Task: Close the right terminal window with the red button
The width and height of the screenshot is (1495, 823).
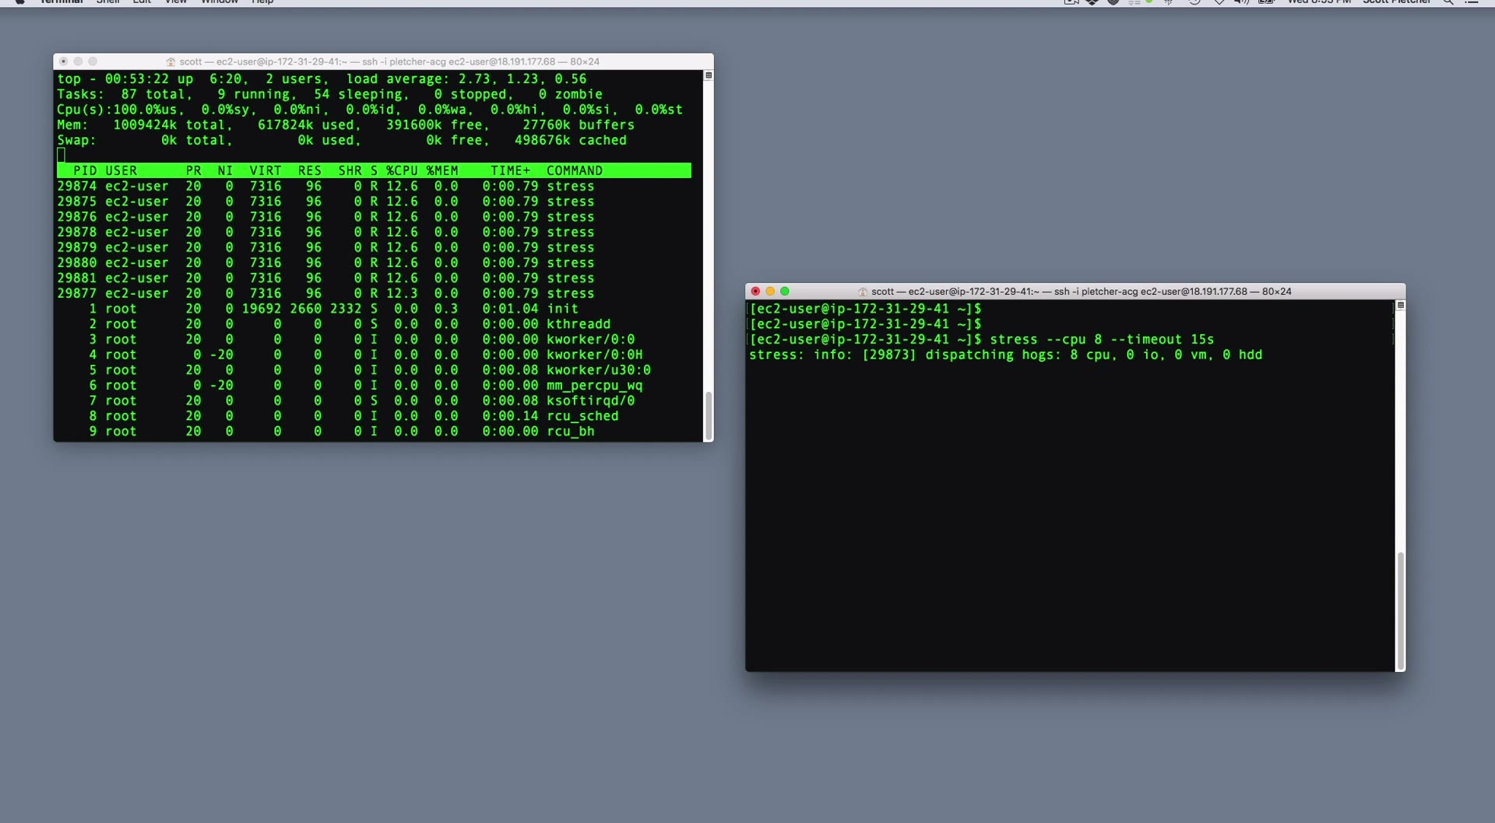Action: 755,292
